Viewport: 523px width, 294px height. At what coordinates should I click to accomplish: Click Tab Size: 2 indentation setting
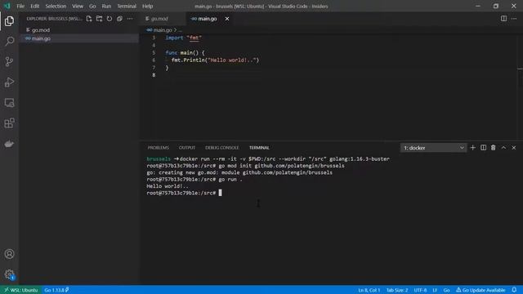(397, 290)
